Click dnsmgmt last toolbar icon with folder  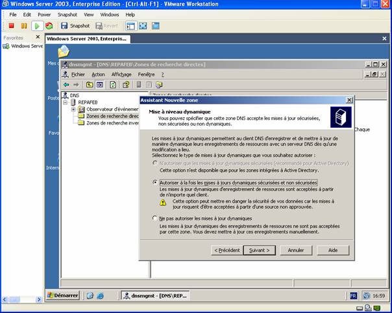click(159, 85)
